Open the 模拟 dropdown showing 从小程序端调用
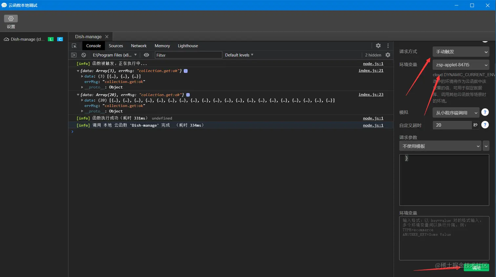The image size is (496, 277). (x=456, y=113)
